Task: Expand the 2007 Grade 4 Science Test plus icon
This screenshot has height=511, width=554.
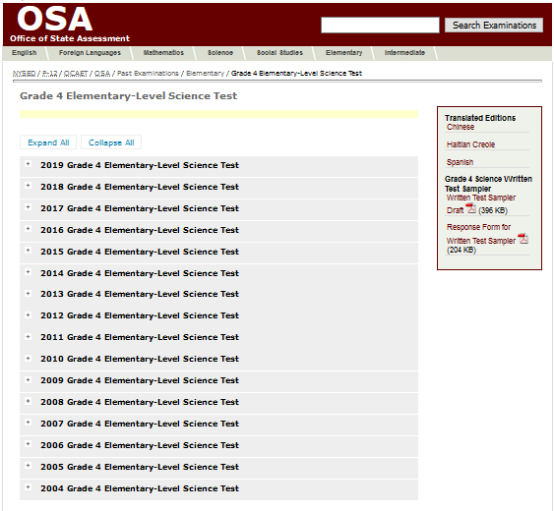Action: (x=28, y=423)
